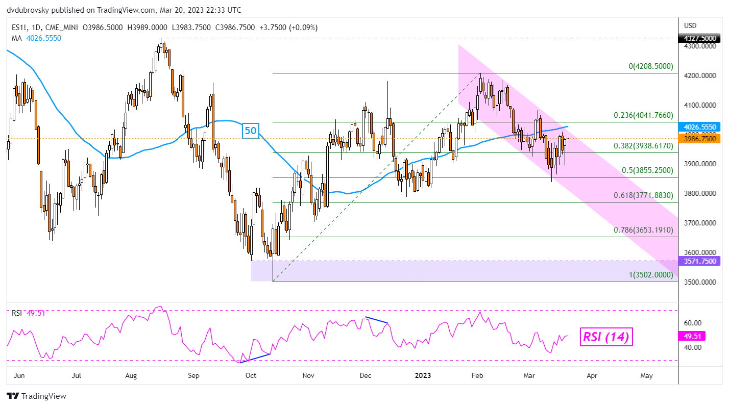Click the 2023 year marker on time axis
The image size is (729, 407).
point(423,376)
